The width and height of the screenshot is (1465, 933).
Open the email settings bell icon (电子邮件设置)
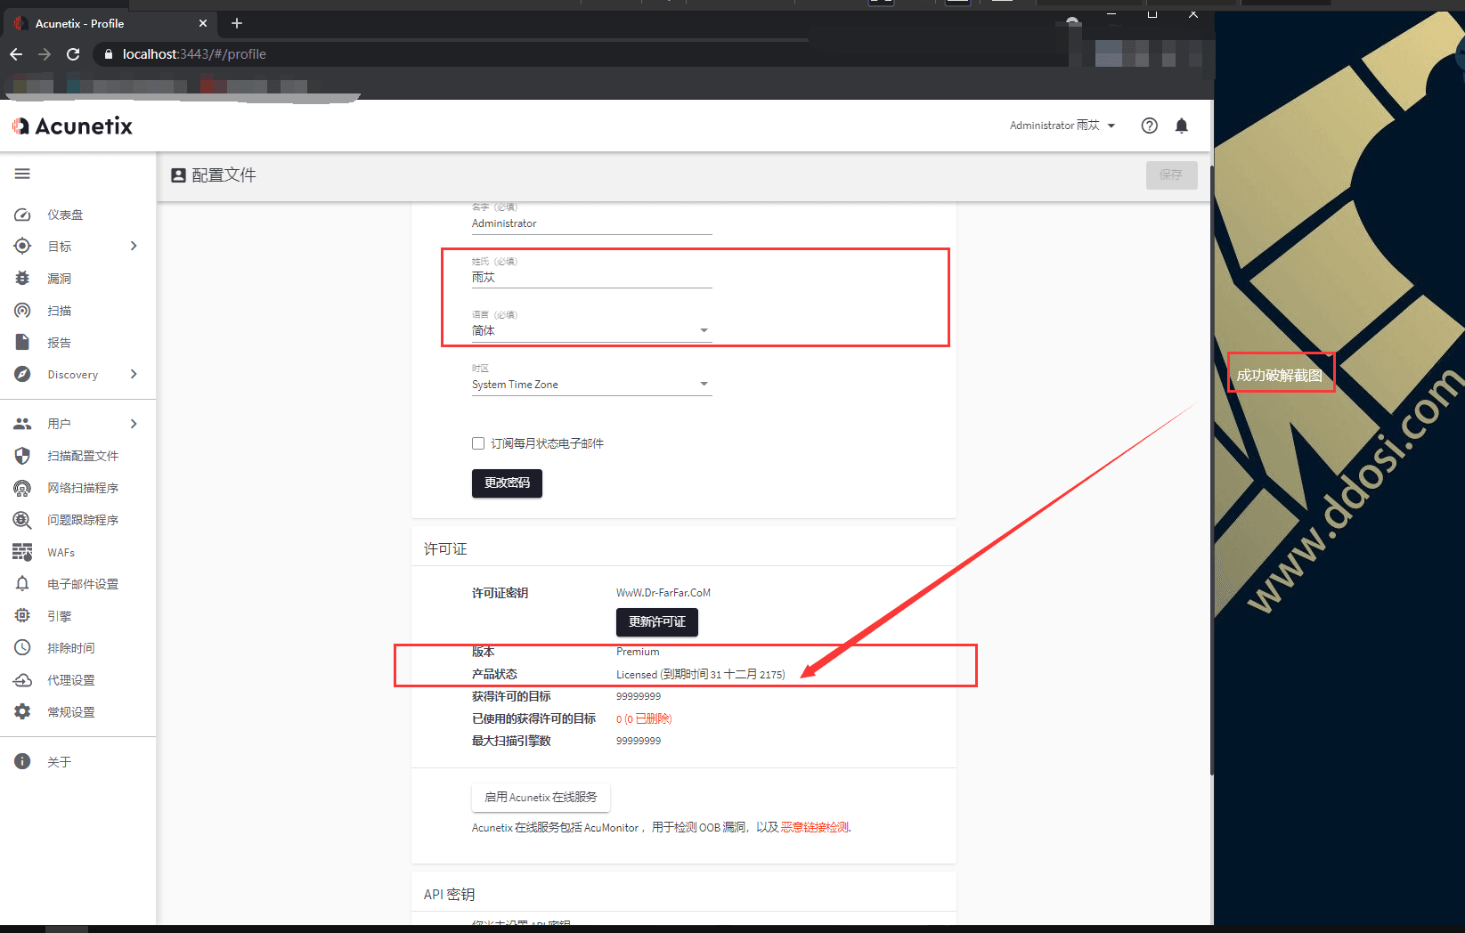[x=22, y=584]
